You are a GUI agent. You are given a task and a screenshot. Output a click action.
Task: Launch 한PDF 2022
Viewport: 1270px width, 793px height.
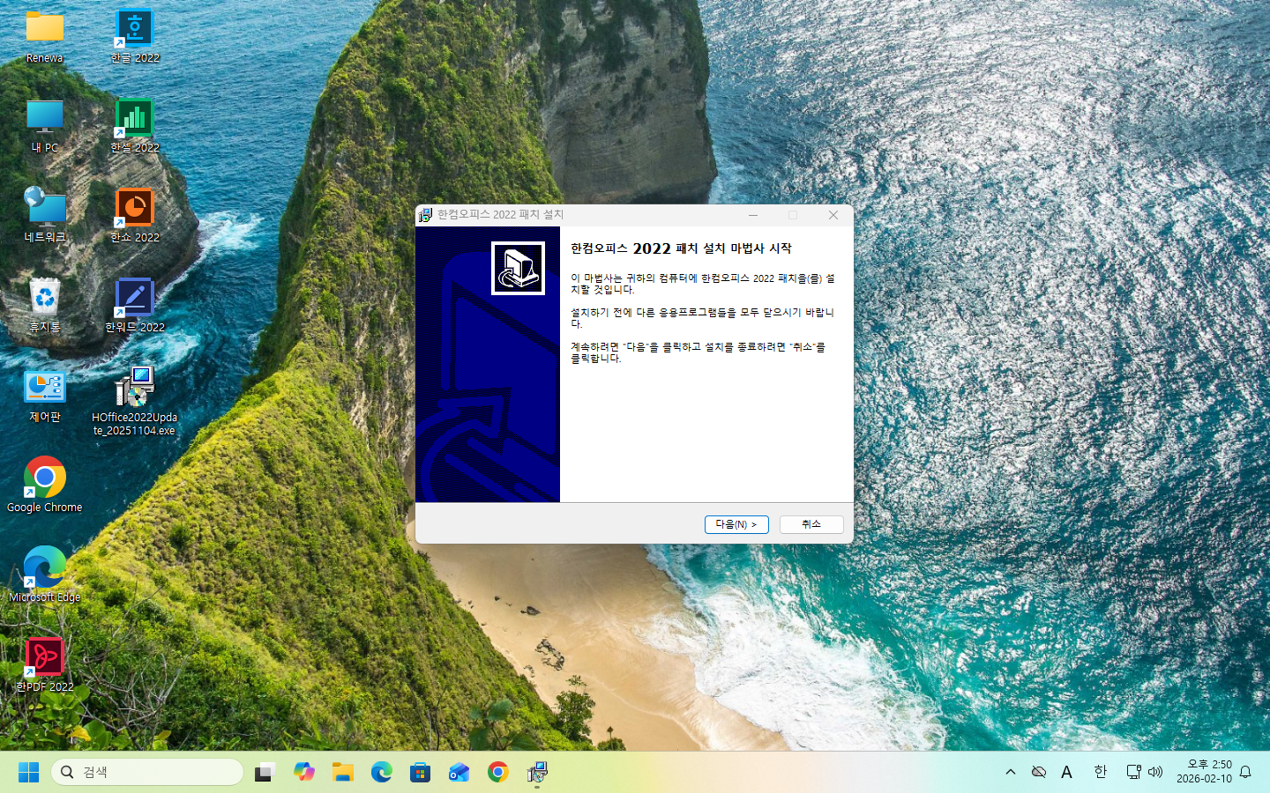point(44,657)
